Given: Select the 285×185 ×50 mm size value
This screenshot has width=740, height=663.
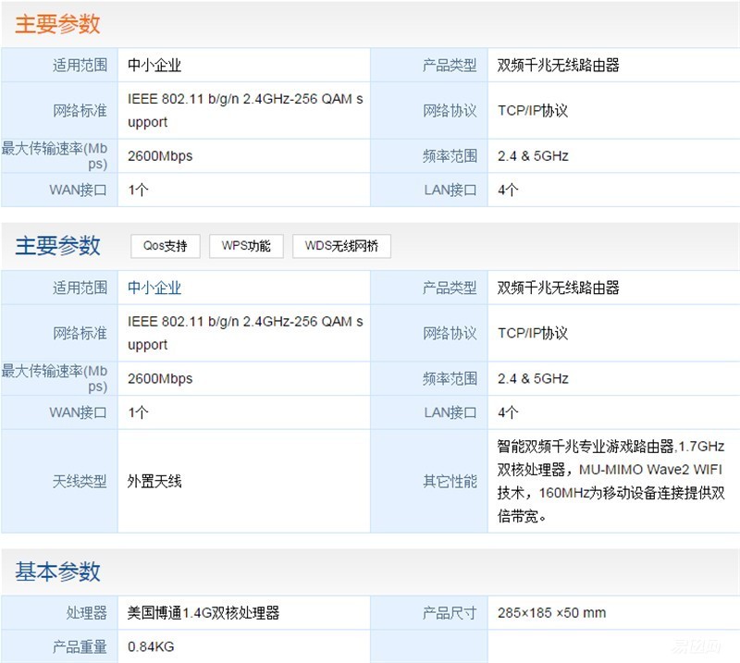Looking at the screenshot, I should click(551, 612).
